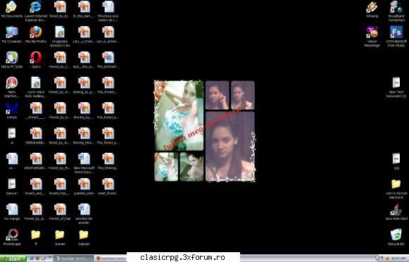
Task: Select the Forest_Fae_ image file
Action: pos(60,187)
